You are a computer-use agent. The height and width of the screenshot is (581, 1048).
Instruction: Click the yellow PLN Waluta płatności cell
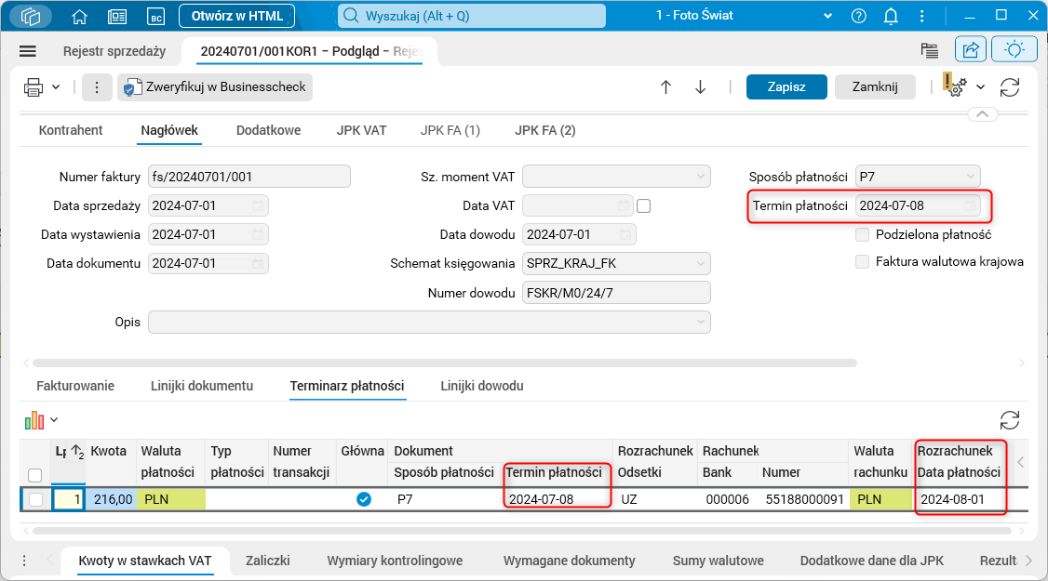click(x=171, y=499)
